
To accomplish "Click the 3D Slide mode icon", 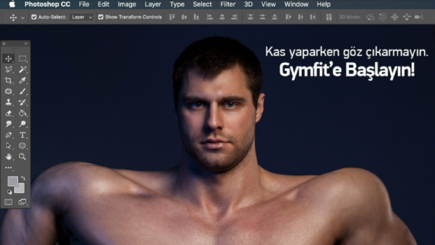I will click(406, 17).
